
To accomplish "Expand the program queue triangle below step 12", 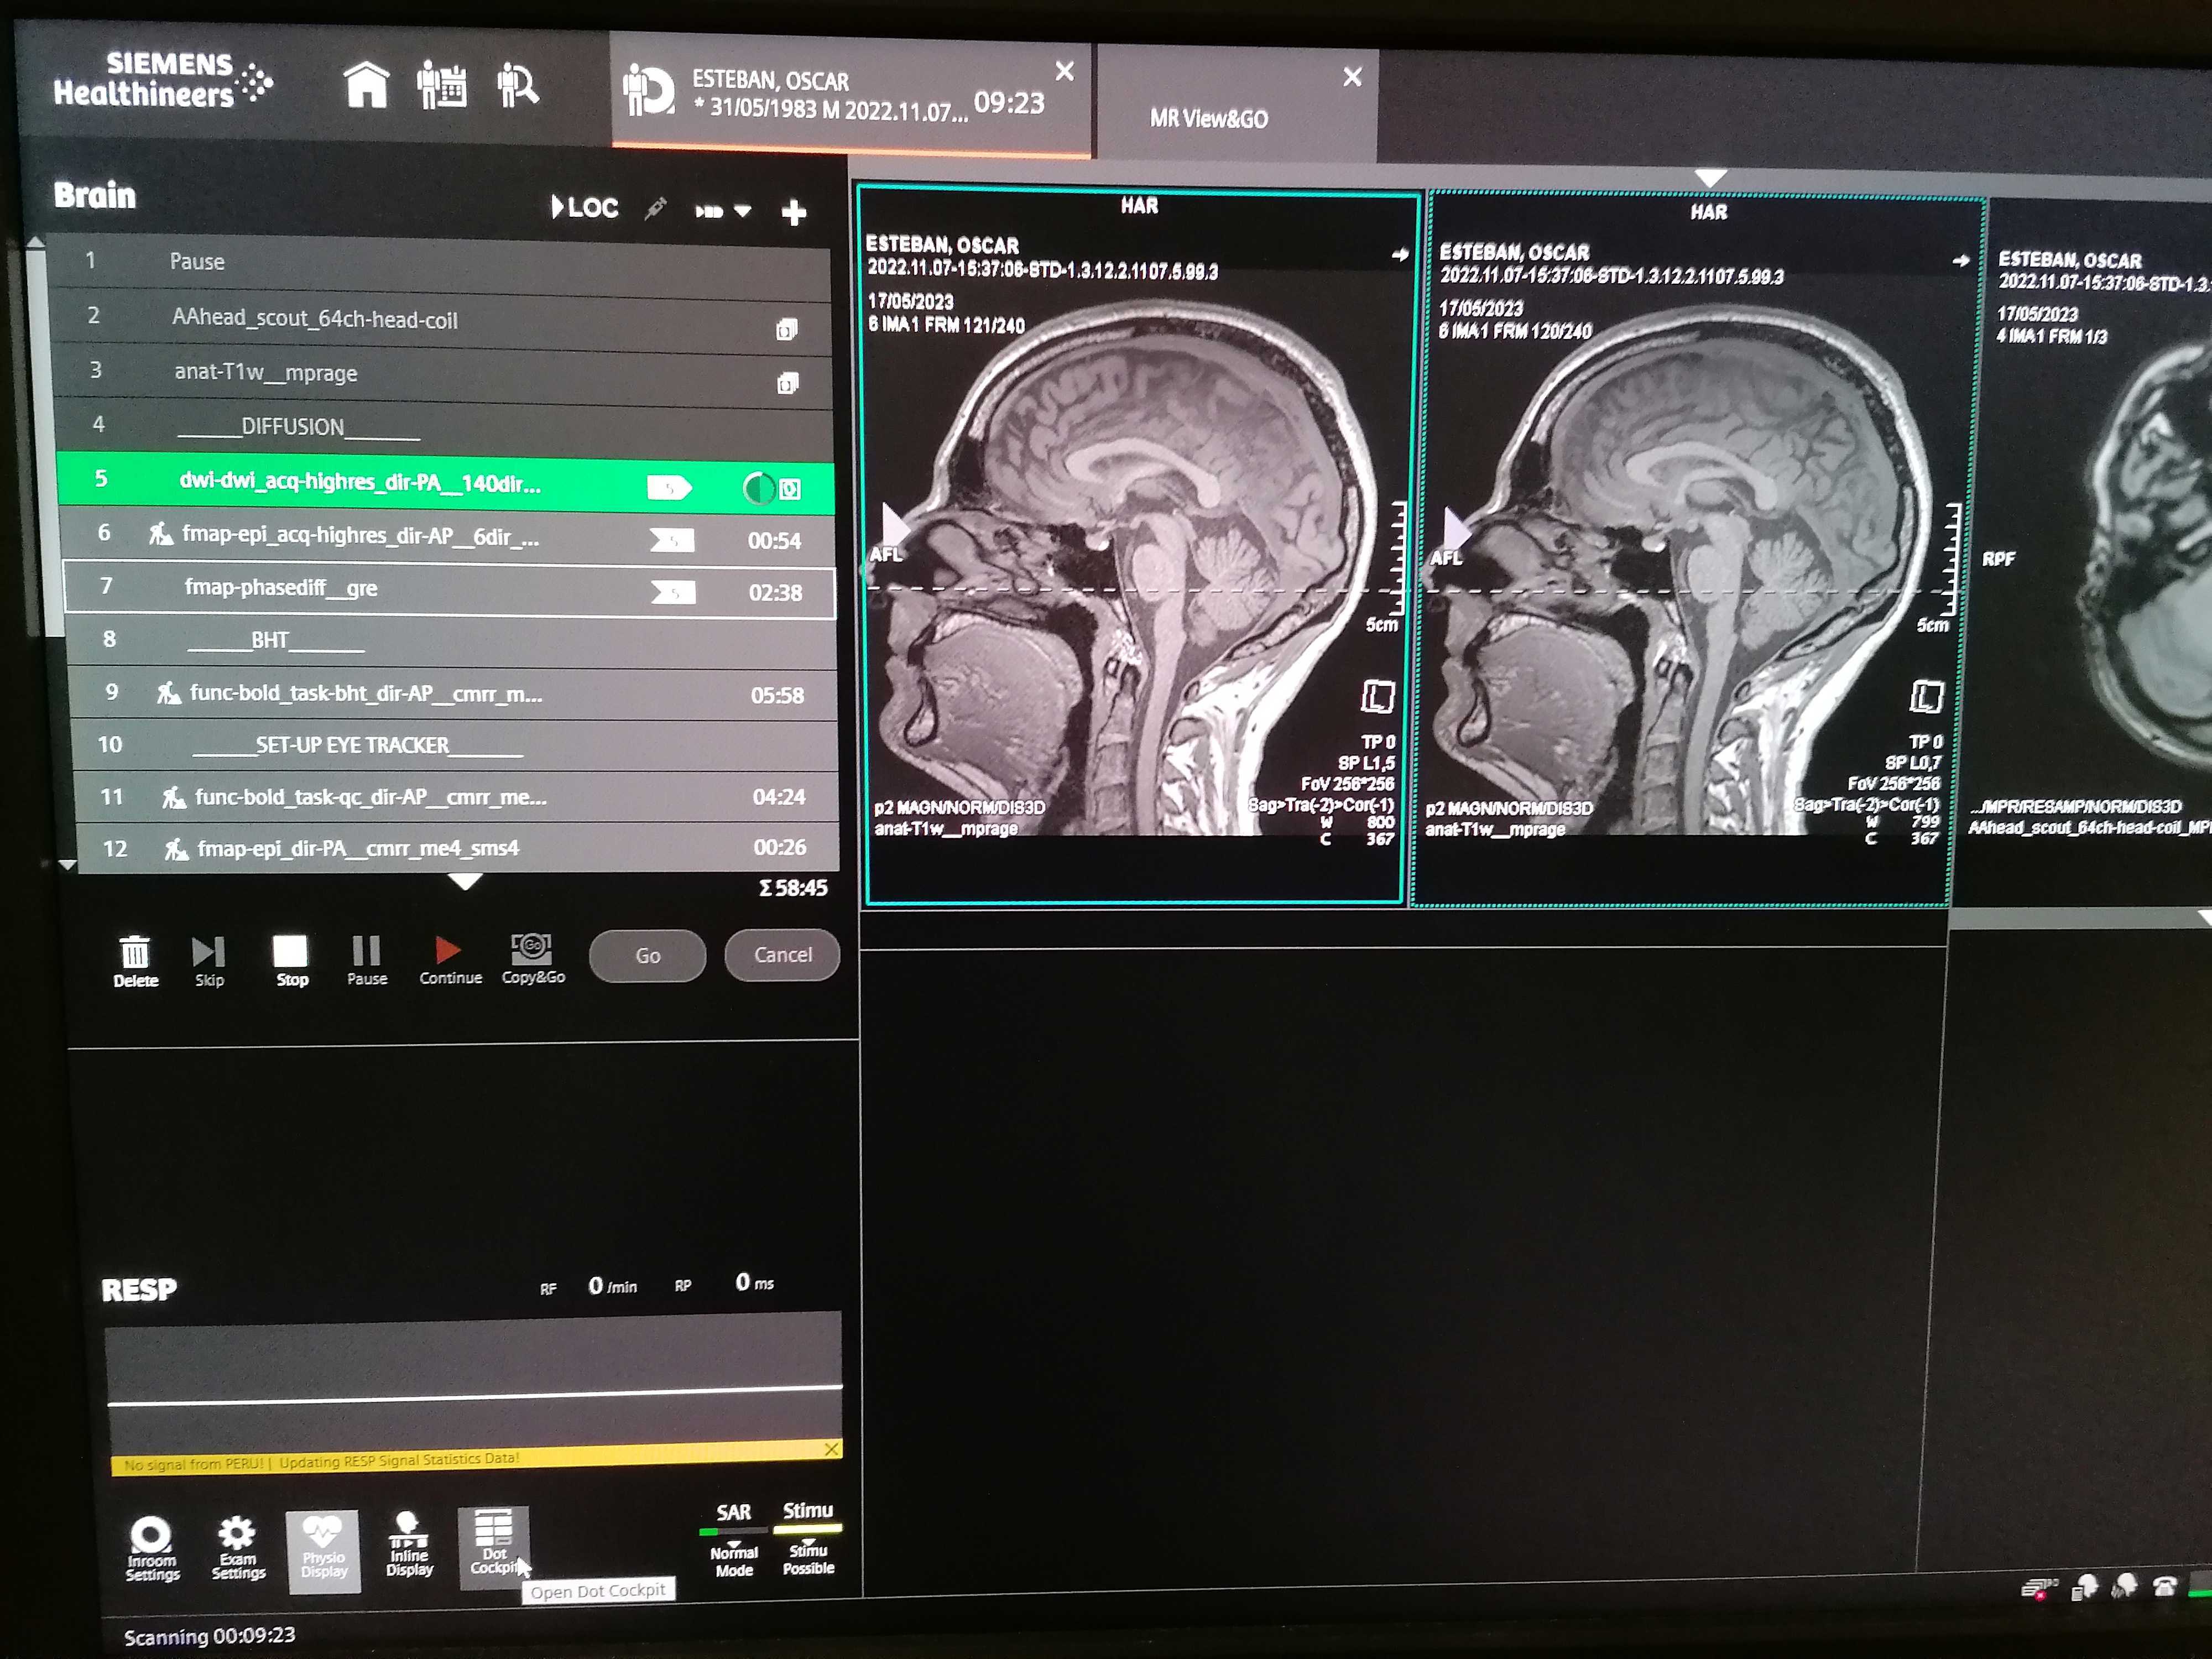I will 464,881.
